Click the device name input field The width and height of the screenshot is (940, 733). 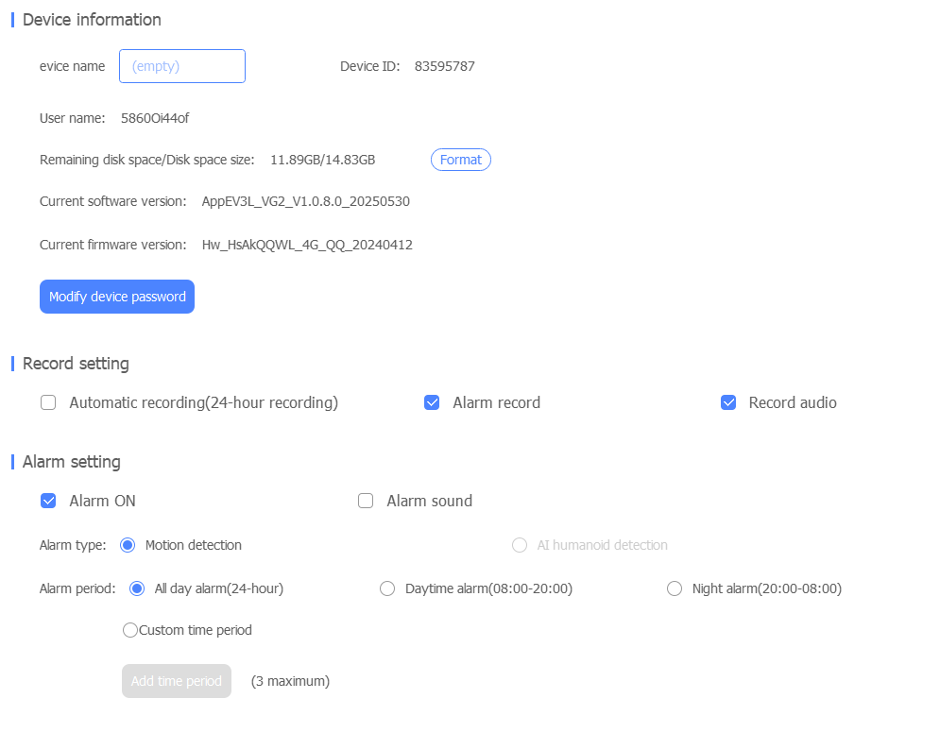click(182, 66)
